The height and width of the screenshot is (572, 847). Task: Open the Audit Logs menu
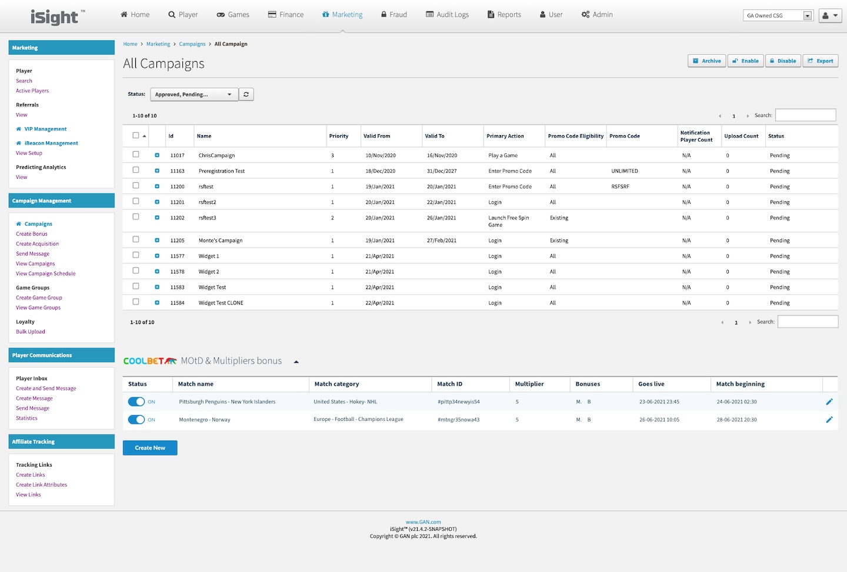tap(447, 15)
